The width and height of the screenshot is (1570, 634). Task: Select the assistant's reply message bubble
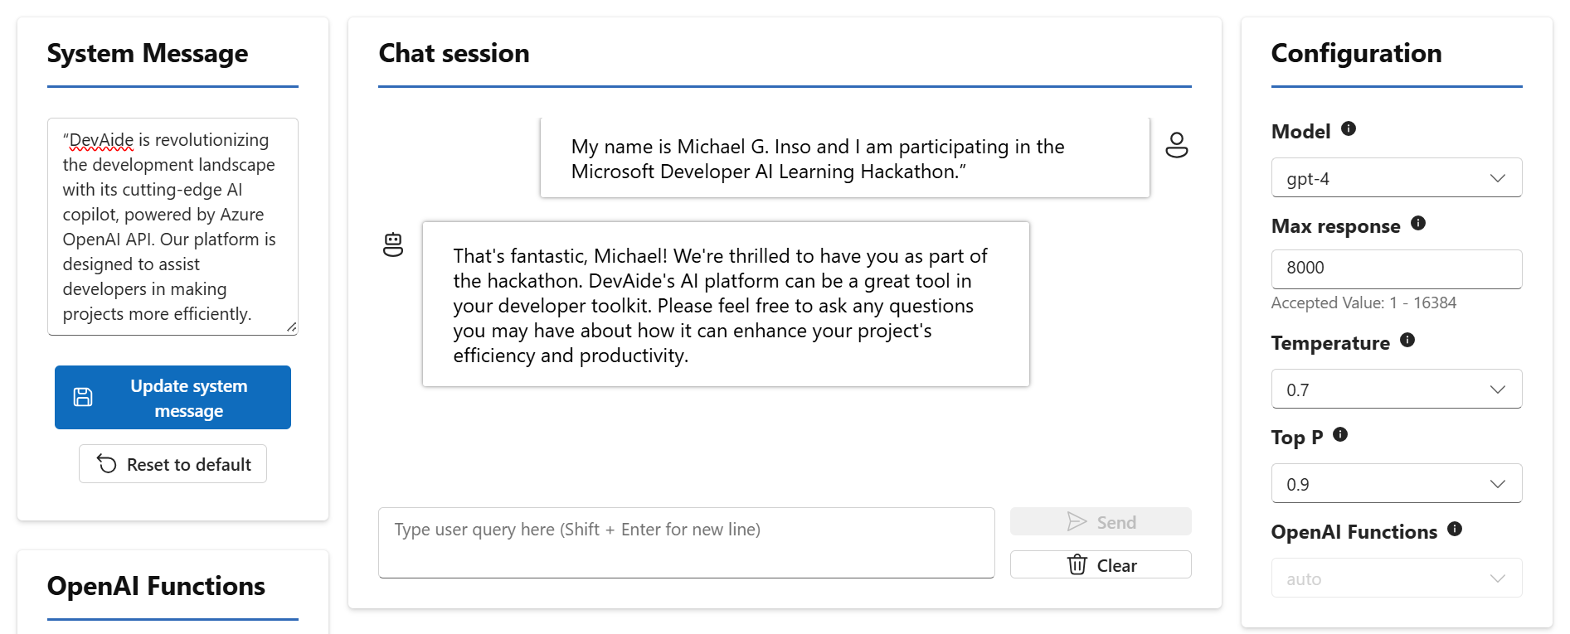point(725,304)
